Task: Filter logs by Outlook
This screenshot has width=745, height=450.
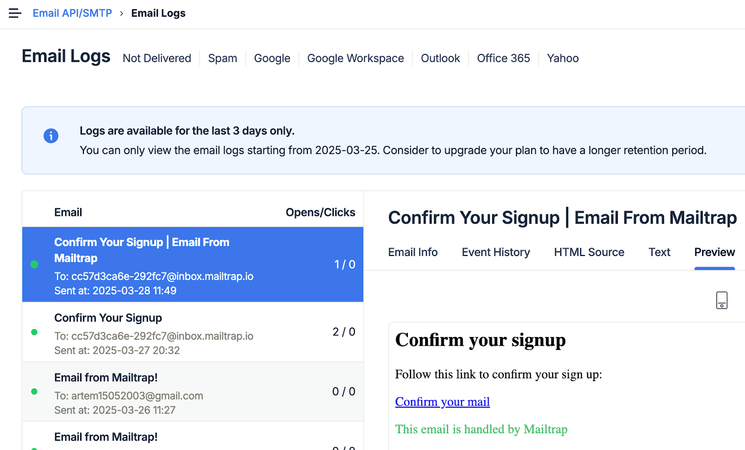Action: point(440,58)
